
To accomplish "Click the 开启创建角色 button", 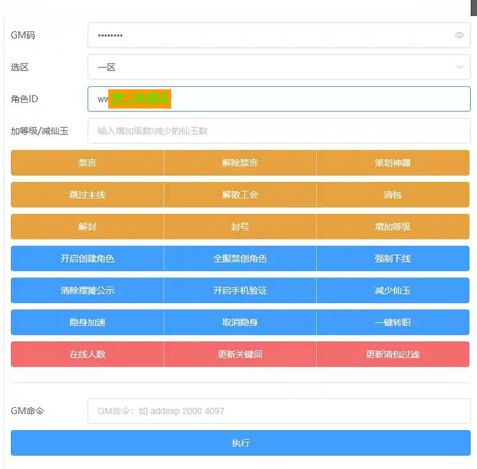I will (87, 259).
